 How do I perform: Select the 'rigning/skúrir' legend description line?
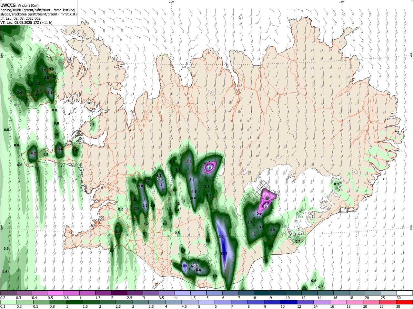point(37,10)
